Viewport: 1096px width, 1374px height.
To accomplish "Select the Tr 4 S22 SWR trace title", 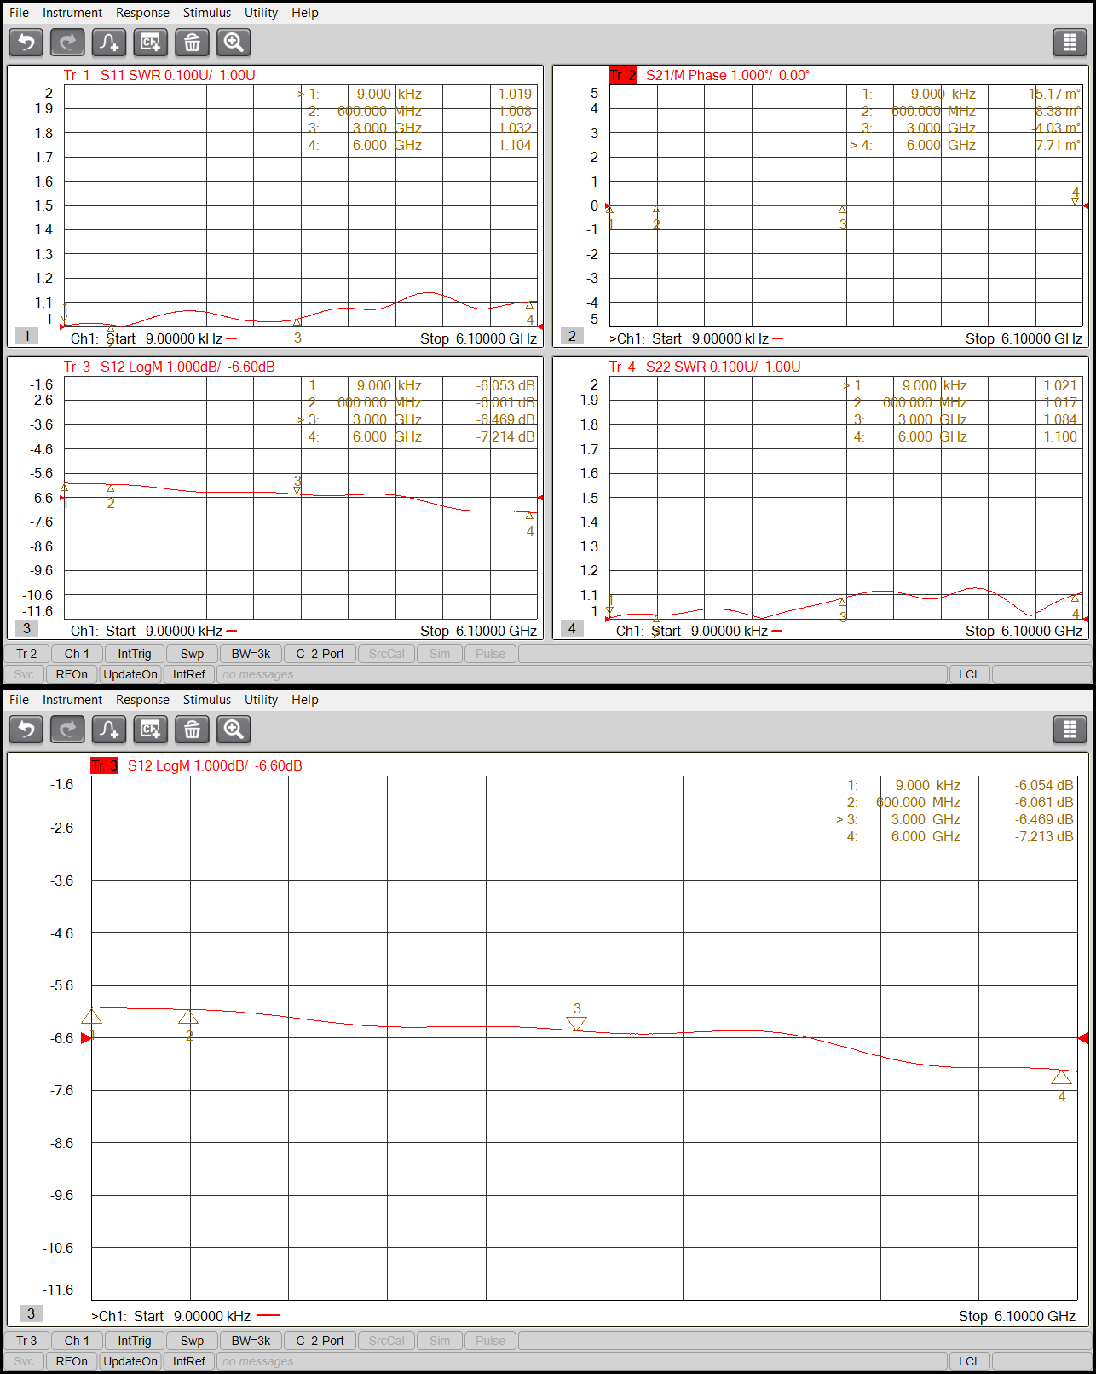I will pyautogui.click(x=705, y=367).
